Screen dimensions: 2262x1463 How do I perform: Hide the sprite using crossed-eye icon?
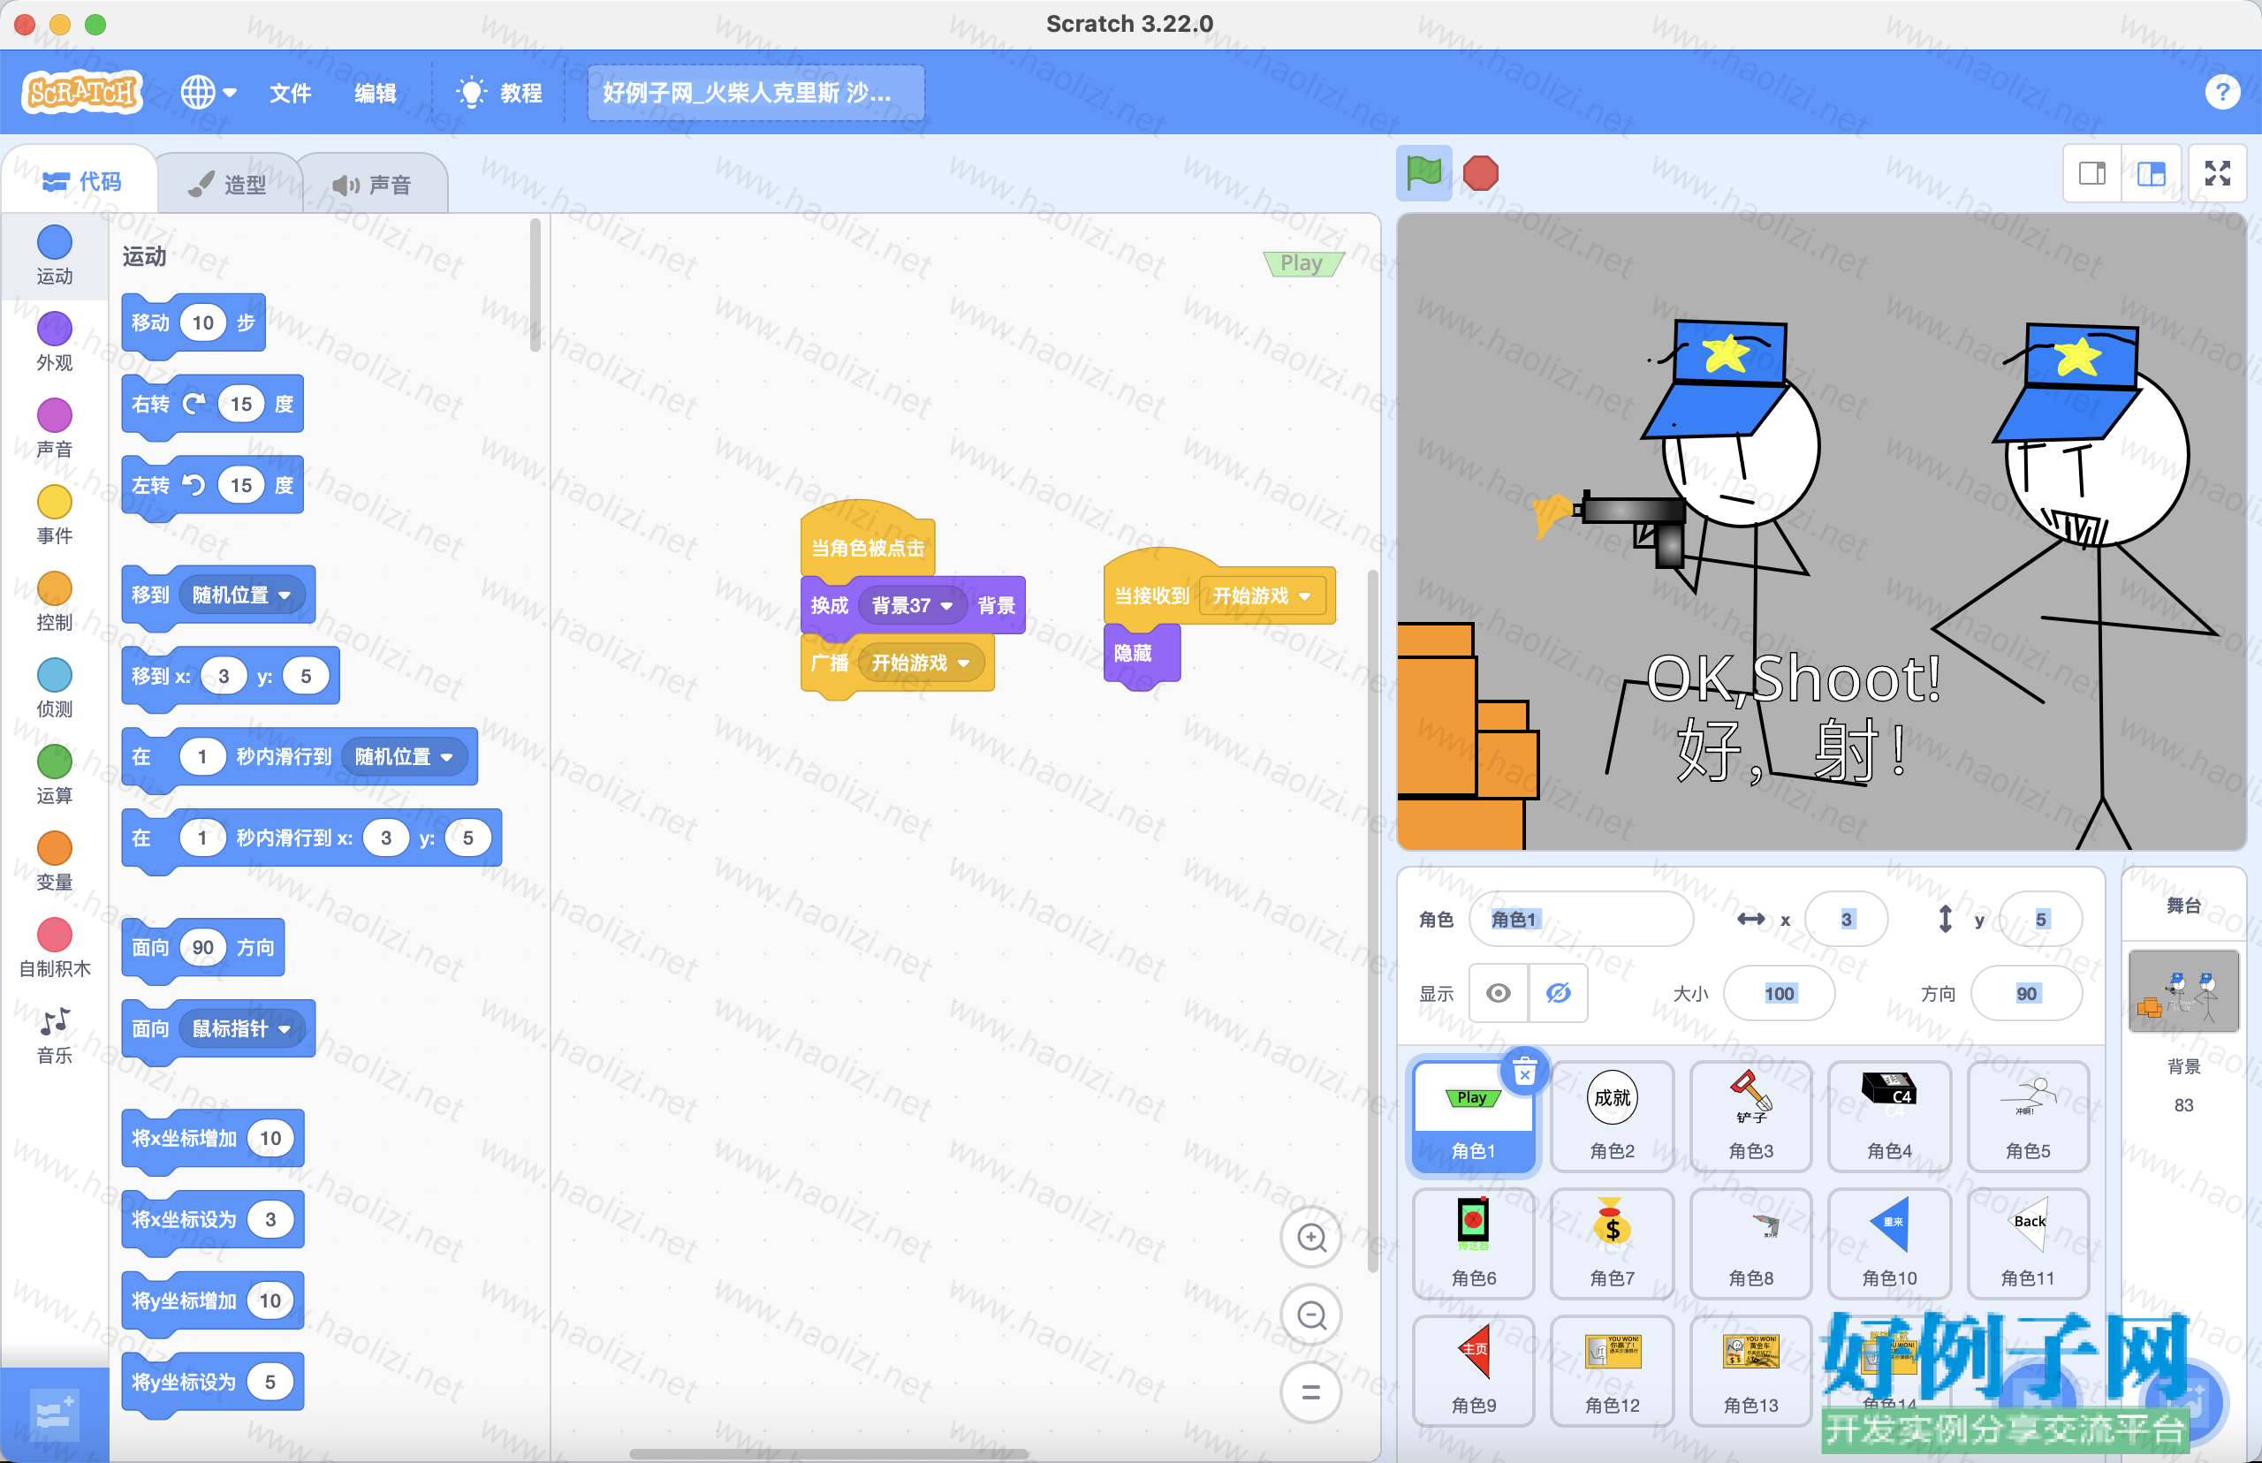click(x=1558, y=994)
